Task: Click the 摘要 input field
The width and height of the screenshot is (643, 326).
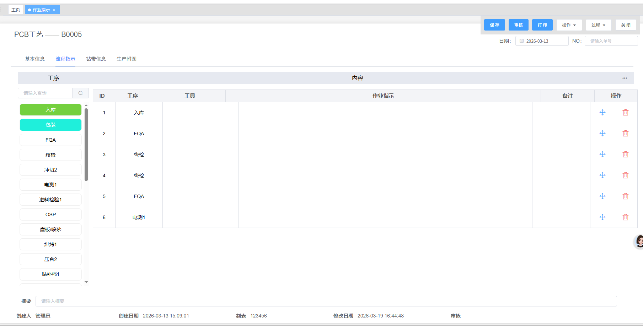Action: coord(326,301)
